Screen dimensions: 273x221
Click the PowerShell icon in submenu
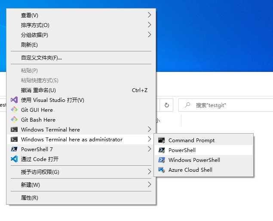pyautogui.click(x=161, y=150)
